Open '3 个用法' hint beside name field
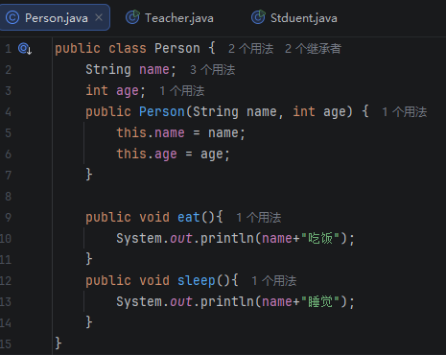Image resolution: width=446 pixels, height=355 pixels. pos(212,70)
